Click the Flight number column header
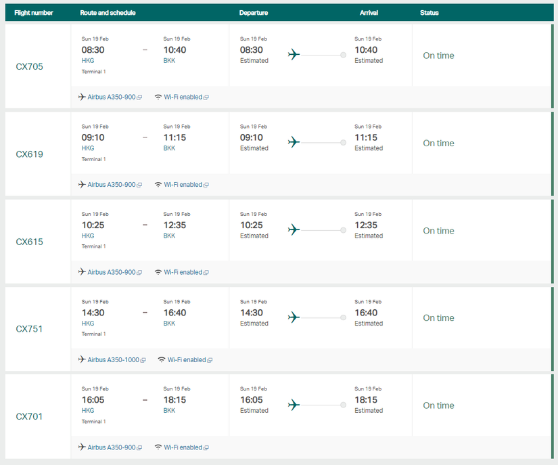This screenshot has height=465, width=558. click(x=33, y=13)
